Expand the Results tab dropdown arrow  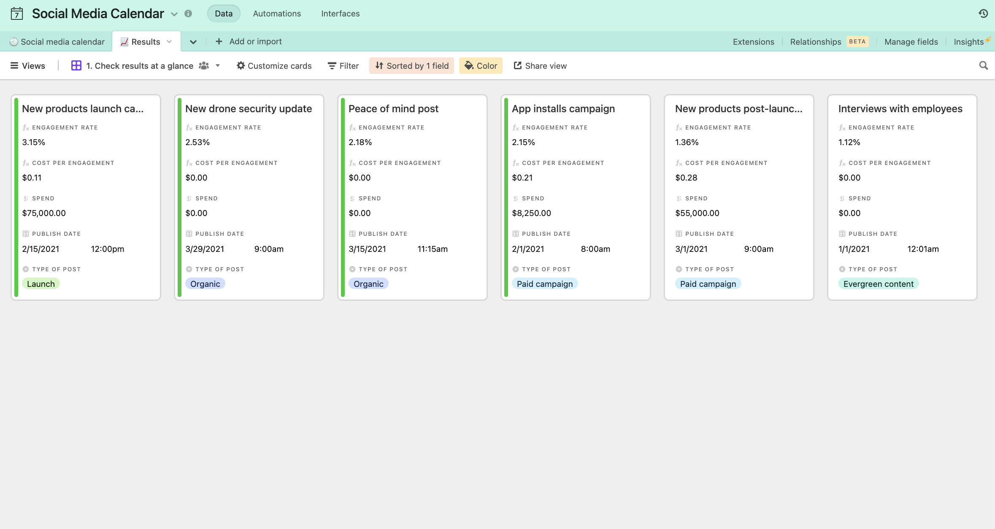[x=169, y=41]
